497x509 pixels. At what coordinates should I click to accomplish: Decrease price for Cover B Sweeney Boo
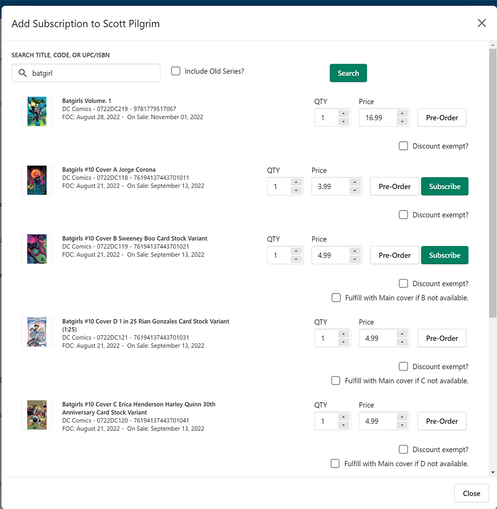click(355, 259)
